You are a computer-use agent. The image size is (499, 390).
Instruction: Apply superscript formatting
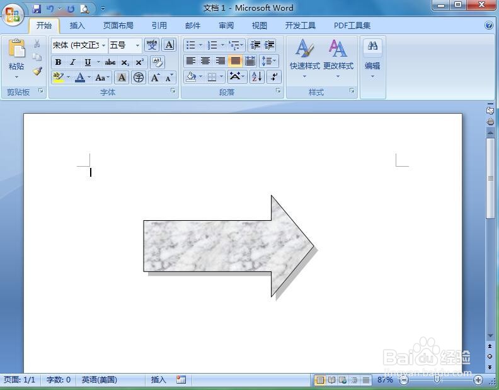[x=140, y=62]
